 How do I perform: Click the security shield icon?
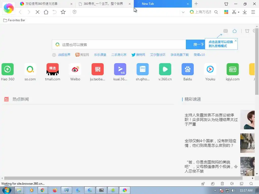point(75,12)
